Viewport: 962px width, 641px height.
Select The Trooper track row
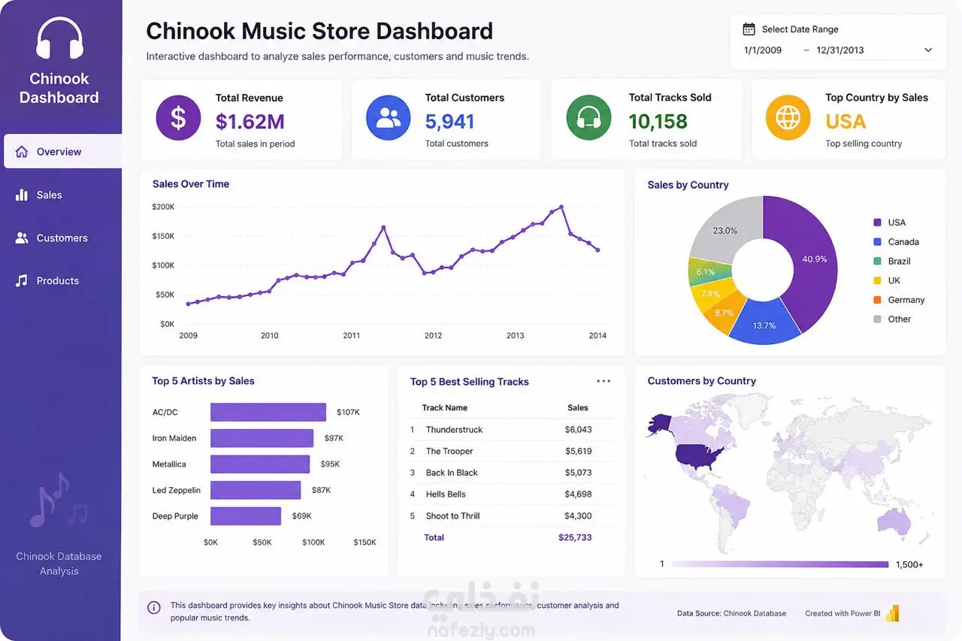point(511,451)
